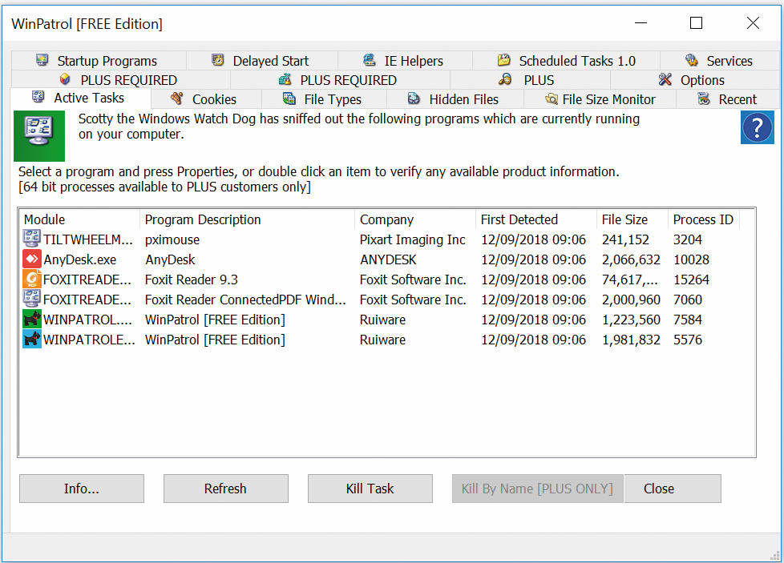This screenshot has height=563, width=784.
Task: Select Foxit Reader ConnectedPDF Wind... entry
Action: click(245, 300)
